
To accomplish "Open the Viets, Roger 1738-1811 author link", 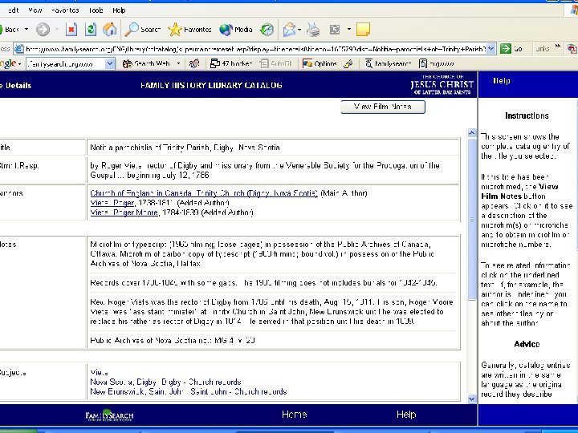I will (112, 203).
